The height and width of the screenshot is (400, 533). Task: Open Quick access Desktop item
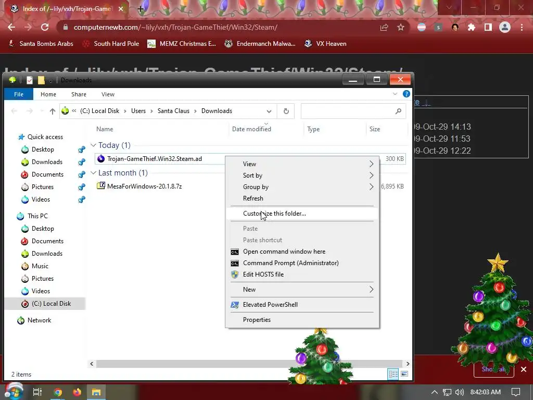(x=43, y=149)
